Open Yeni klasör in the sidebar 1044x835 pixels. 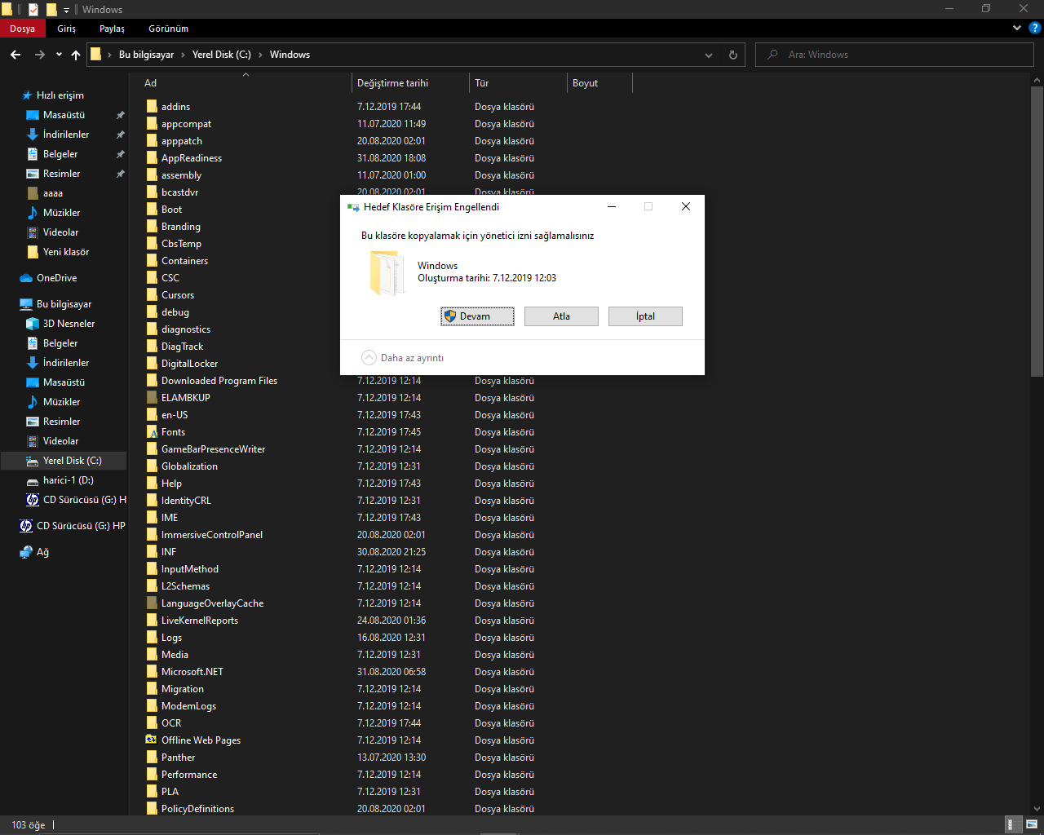coord(66,252)
